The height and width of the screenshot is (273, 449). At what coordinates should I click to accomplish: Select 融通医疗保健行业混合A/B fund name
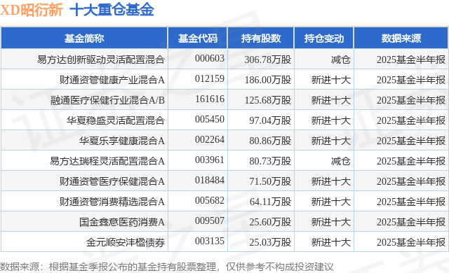coord(107,100)
